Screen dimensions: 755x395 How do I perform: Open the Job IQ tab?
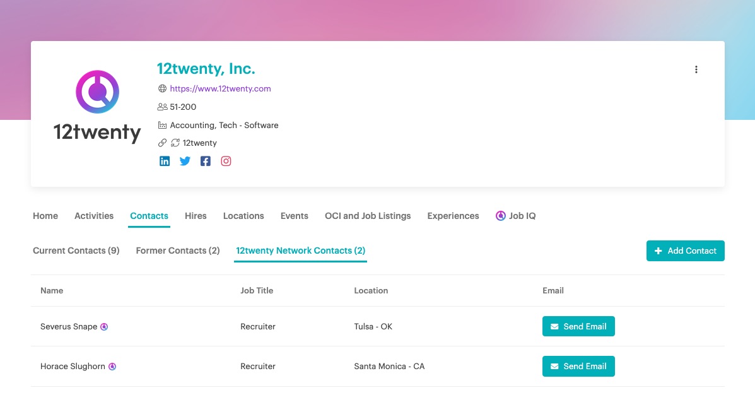[x=516, y=216]
